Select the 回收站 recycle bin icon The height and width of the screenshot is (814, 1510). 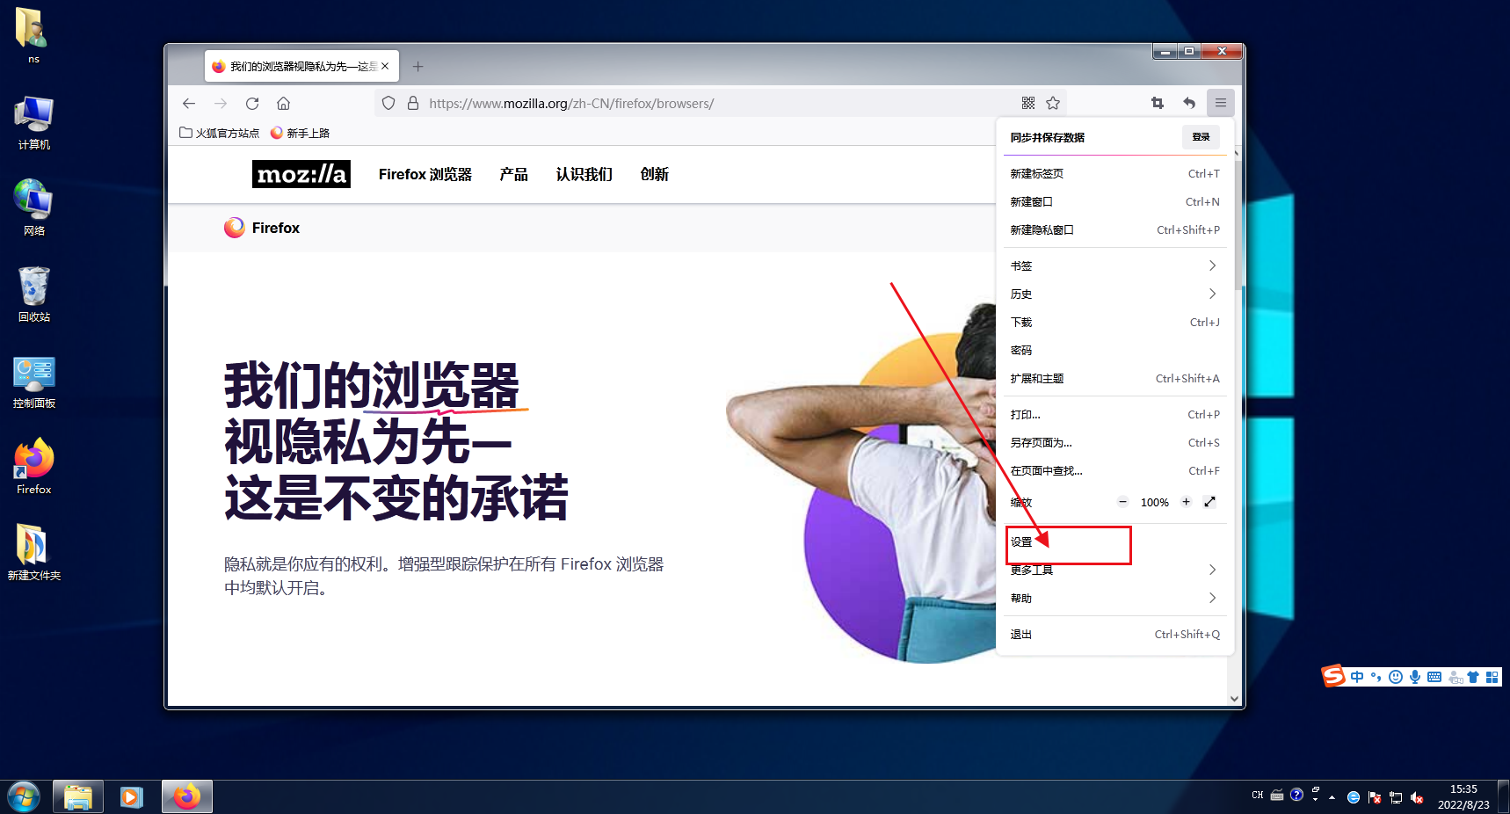33,294
